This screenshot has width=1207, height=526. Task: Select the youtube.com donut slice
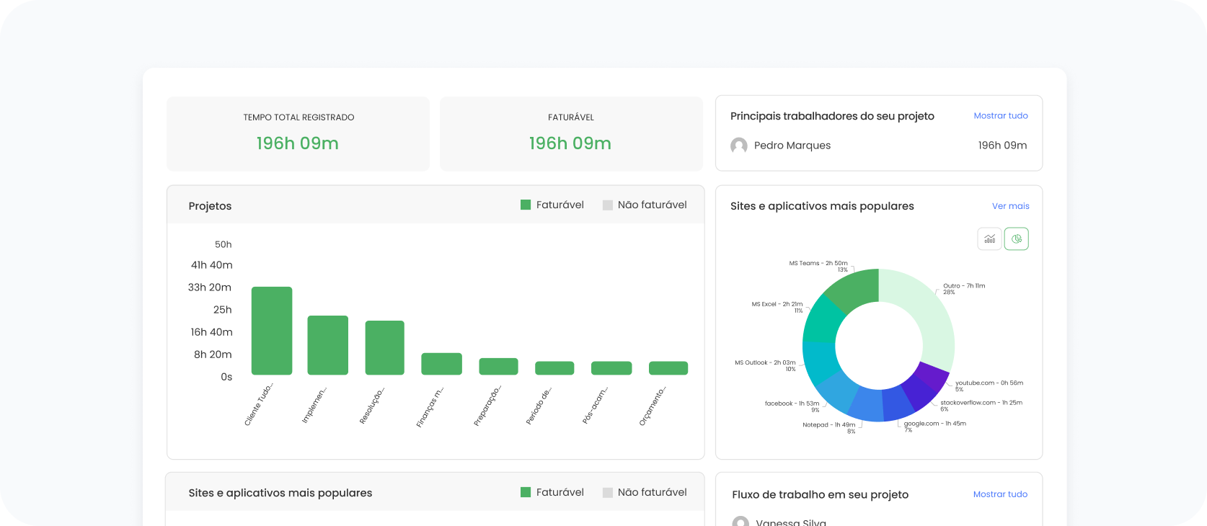(x=932, y=375)
